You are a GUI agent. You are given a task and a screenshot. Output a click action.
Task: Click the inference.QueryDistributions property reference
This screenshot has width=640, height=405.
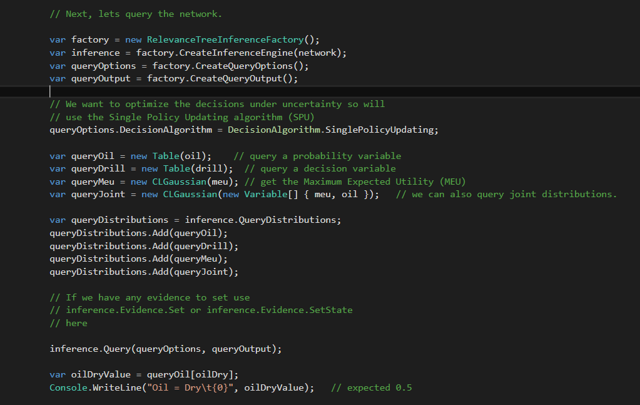[x=263, y=220]
